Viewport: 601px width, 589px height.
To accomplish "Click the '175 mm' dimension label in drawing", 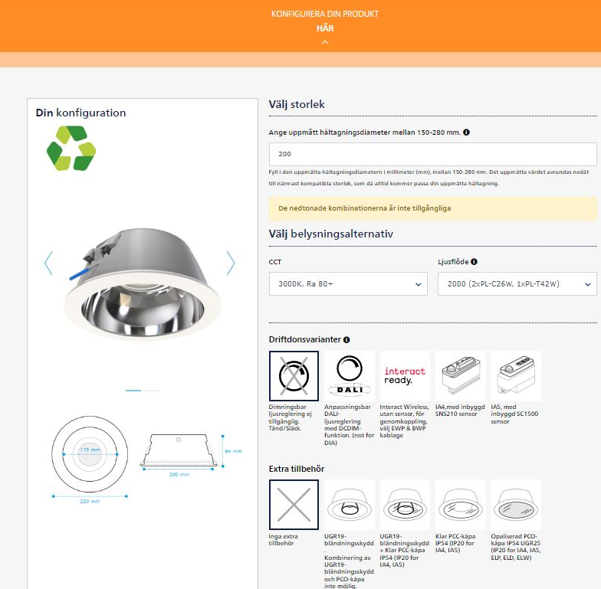I will tap(90, 450).
